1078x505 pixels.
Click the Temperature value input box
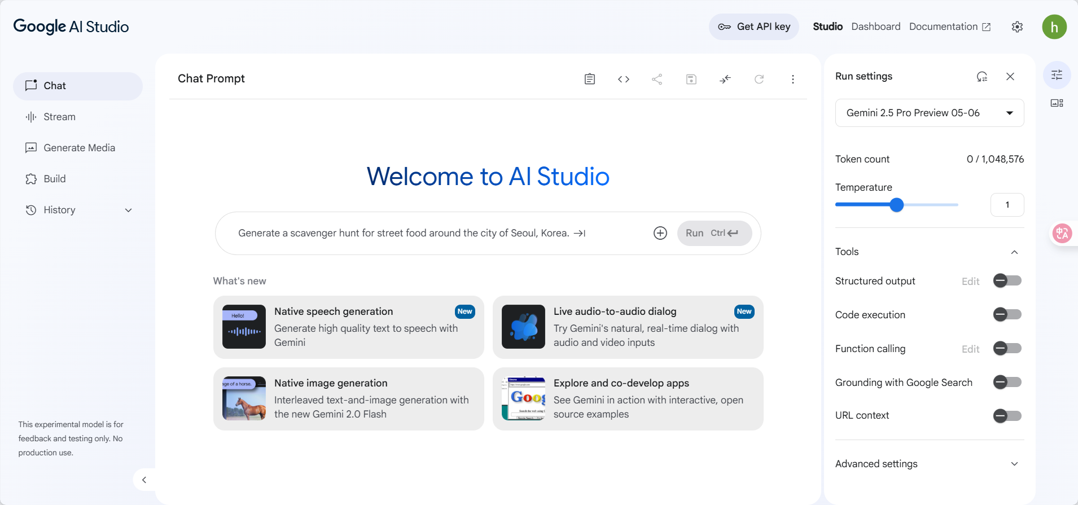click(1007, 205)
